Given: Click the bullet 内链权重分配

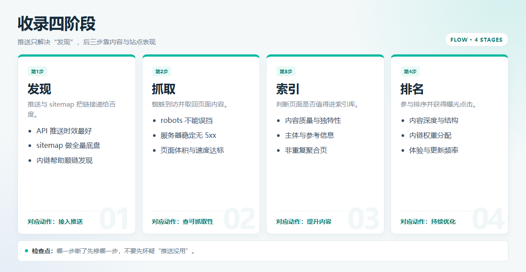Looking at the screenshot, I should point(430,135).
